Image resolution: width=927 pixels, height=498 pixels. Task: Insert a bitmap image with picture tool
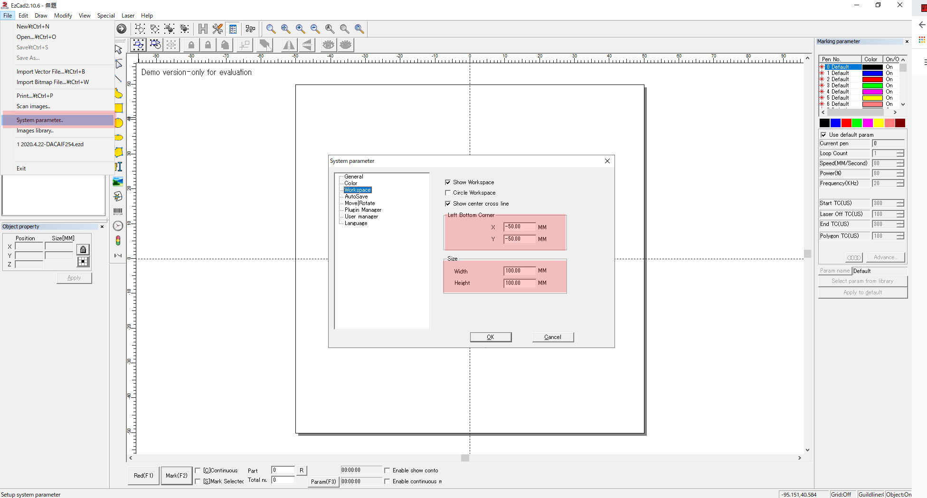click(x=118, y=181)
